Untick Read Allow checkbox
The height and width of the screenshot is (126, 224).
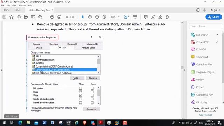(x=80, y=92)
